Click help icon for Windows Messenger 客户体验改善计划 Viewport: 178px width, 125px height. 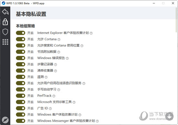pos(97,121)
